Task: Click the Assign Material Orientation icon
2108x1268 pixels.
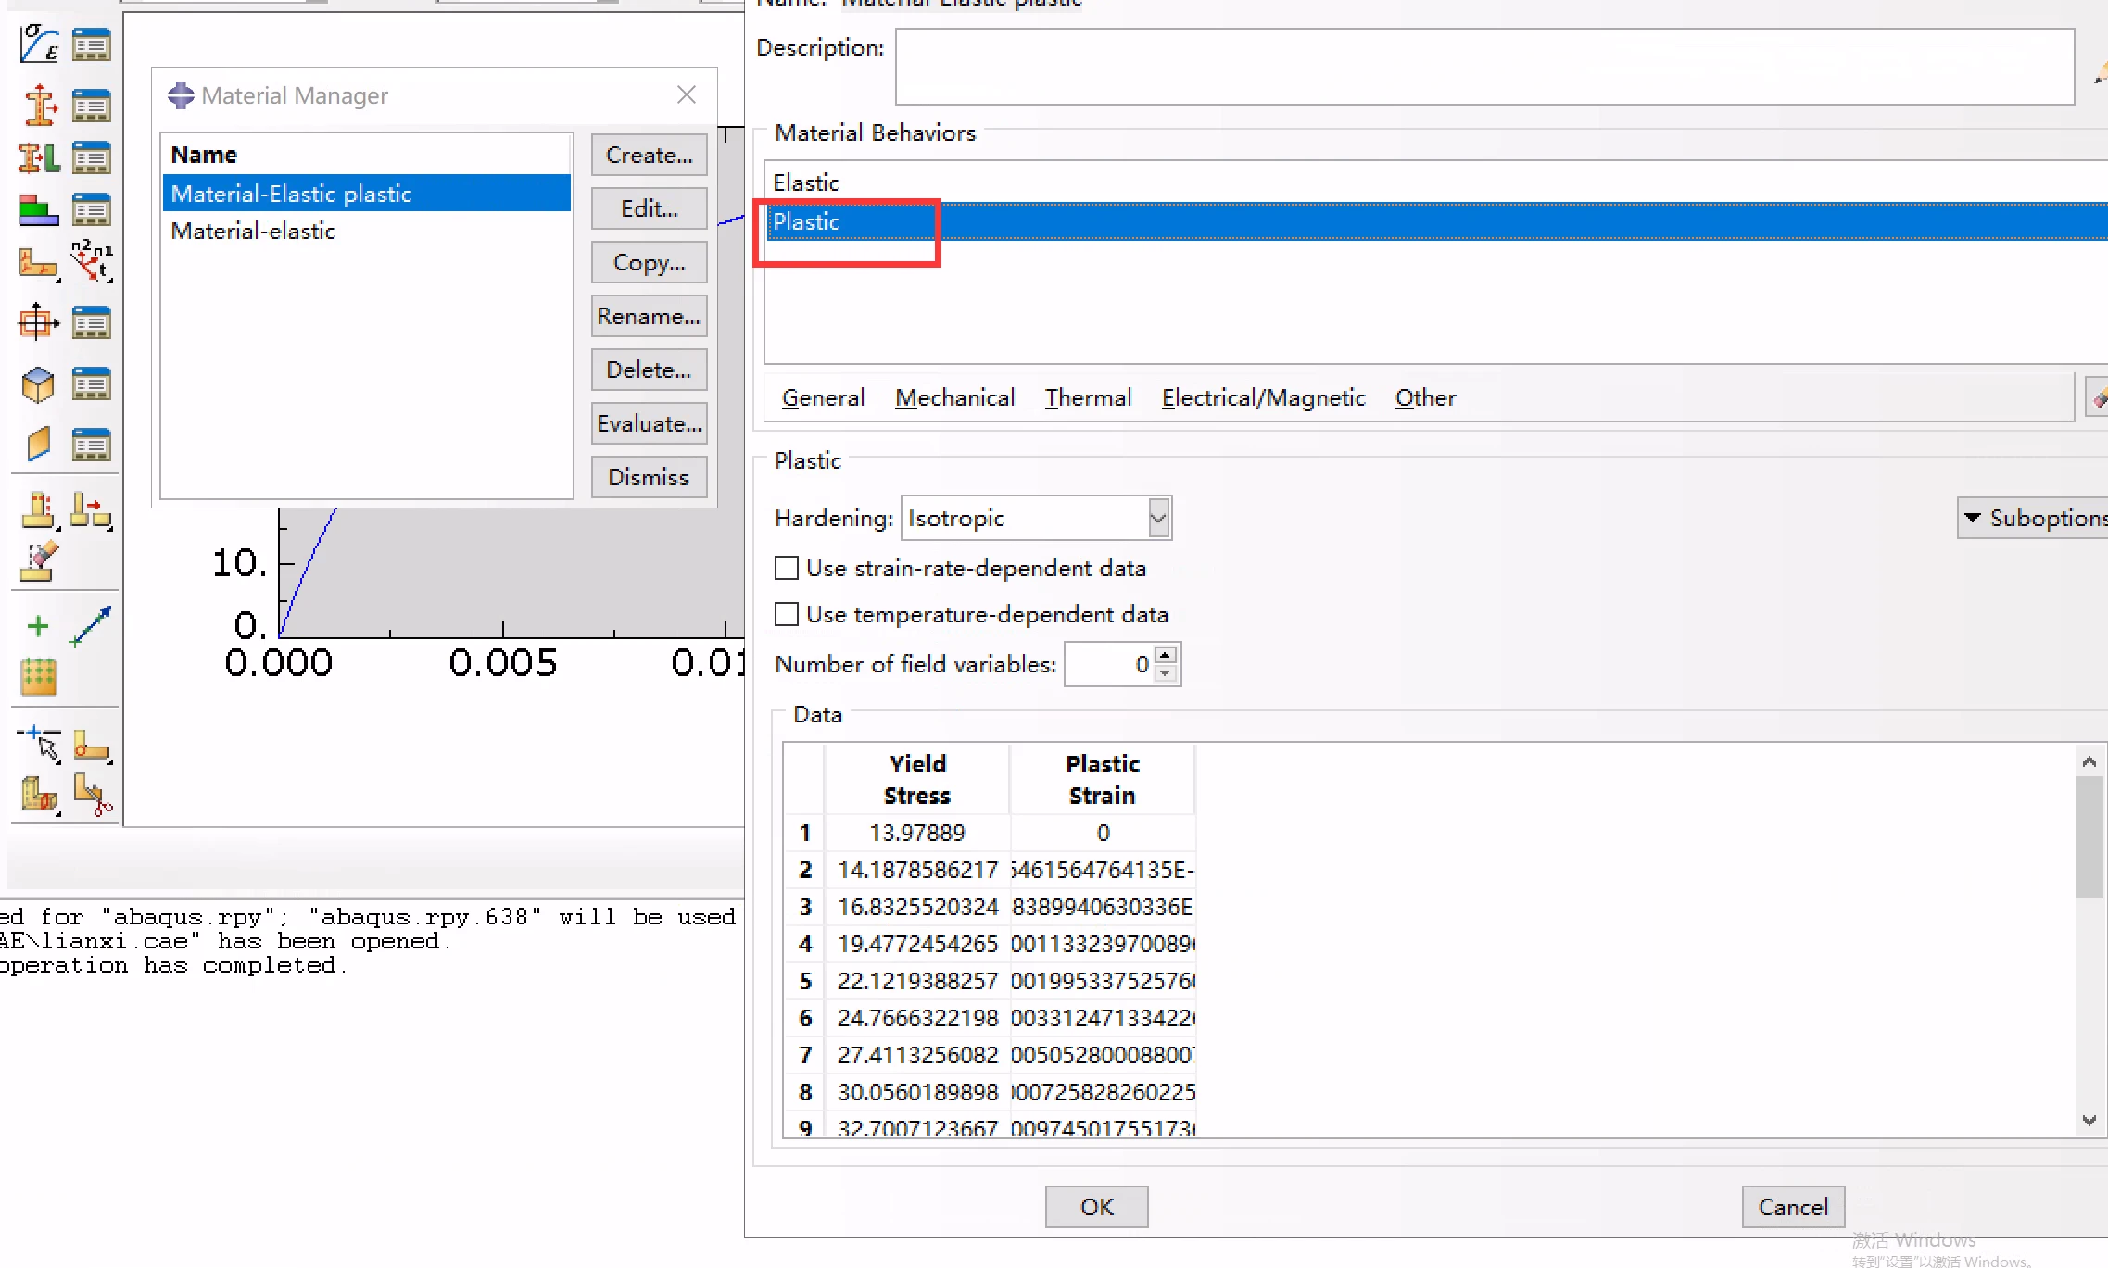Action: [x=39, y=263]
